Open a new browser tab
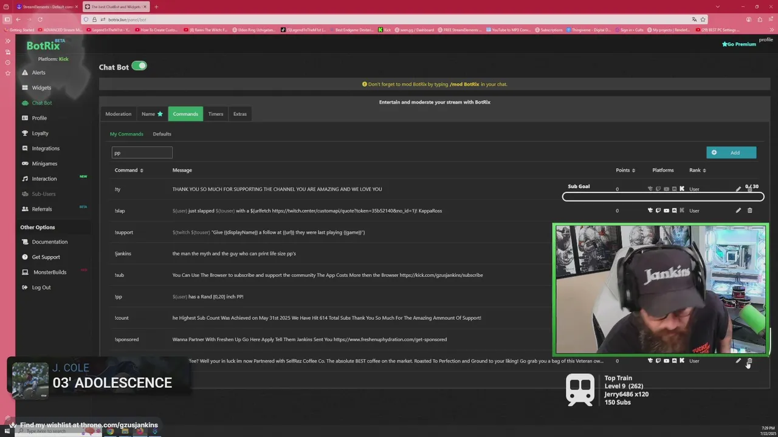This screenshot has width=778, height=437. tap(156, 7)
